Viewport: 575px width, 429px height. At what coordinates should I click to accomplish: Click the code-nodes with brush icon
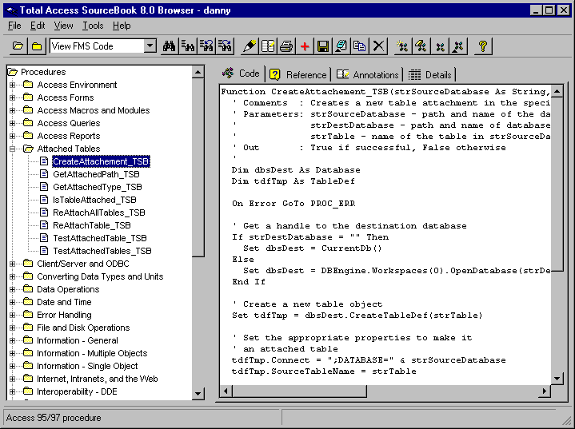(421, 46)
